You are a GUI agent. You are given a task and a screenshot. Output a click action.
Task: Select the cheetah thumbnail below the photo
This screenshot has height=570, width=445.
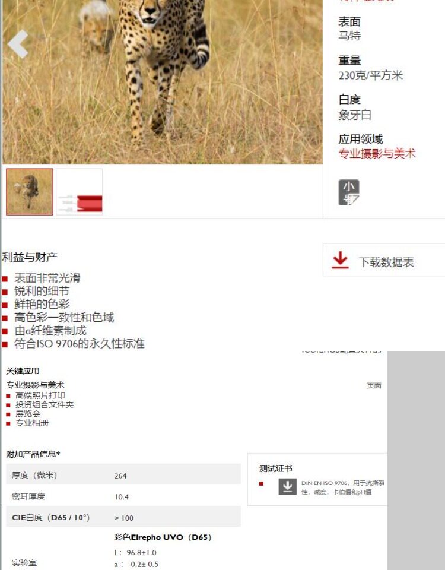click(30, 192)
